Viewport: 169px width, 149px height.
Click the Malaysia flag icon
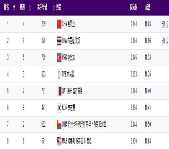tap(59, 141)
